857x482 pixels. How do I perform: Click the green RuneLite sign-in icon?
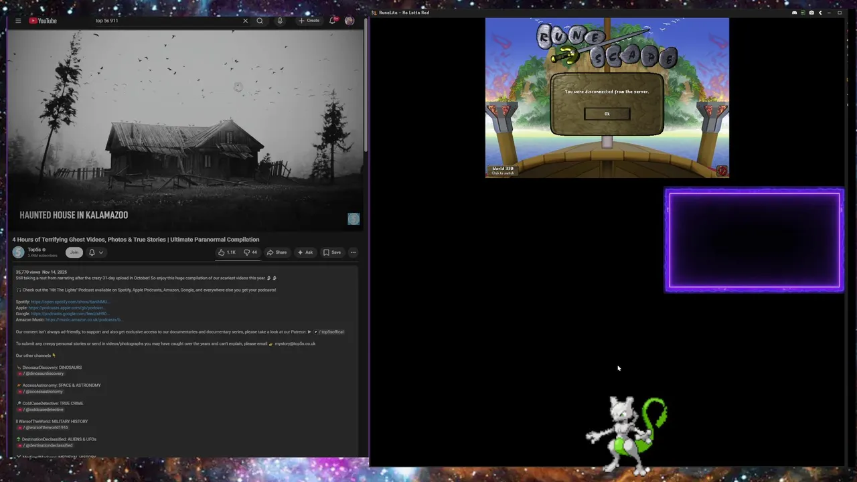pos(803,13)
